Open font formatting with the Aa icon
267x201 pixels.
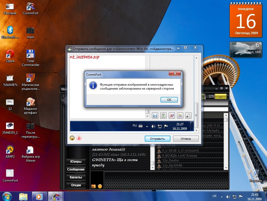[x=172, y=115]
